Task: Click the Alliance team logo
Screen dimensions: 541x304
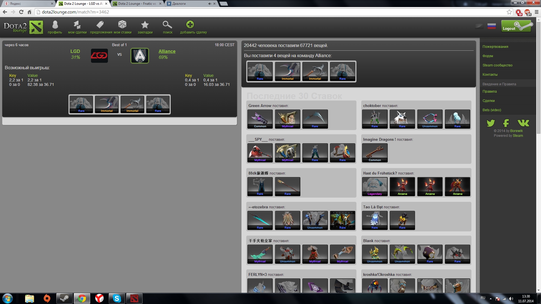Action: point(140,55)
